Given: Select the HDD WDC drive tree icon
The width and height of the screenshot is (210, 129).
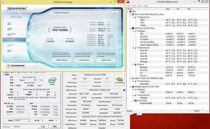Looking at the screenshot, I should [133, 78].
